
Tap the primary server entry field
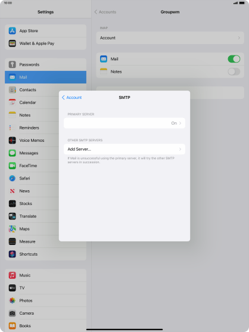(125, 123)
